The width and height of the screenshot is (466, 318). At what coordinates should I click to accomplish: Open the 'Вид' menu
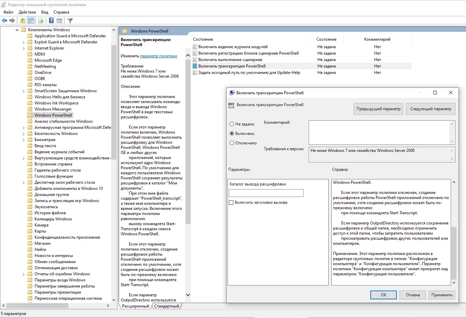pyautogui.click(x=45, y=12)
